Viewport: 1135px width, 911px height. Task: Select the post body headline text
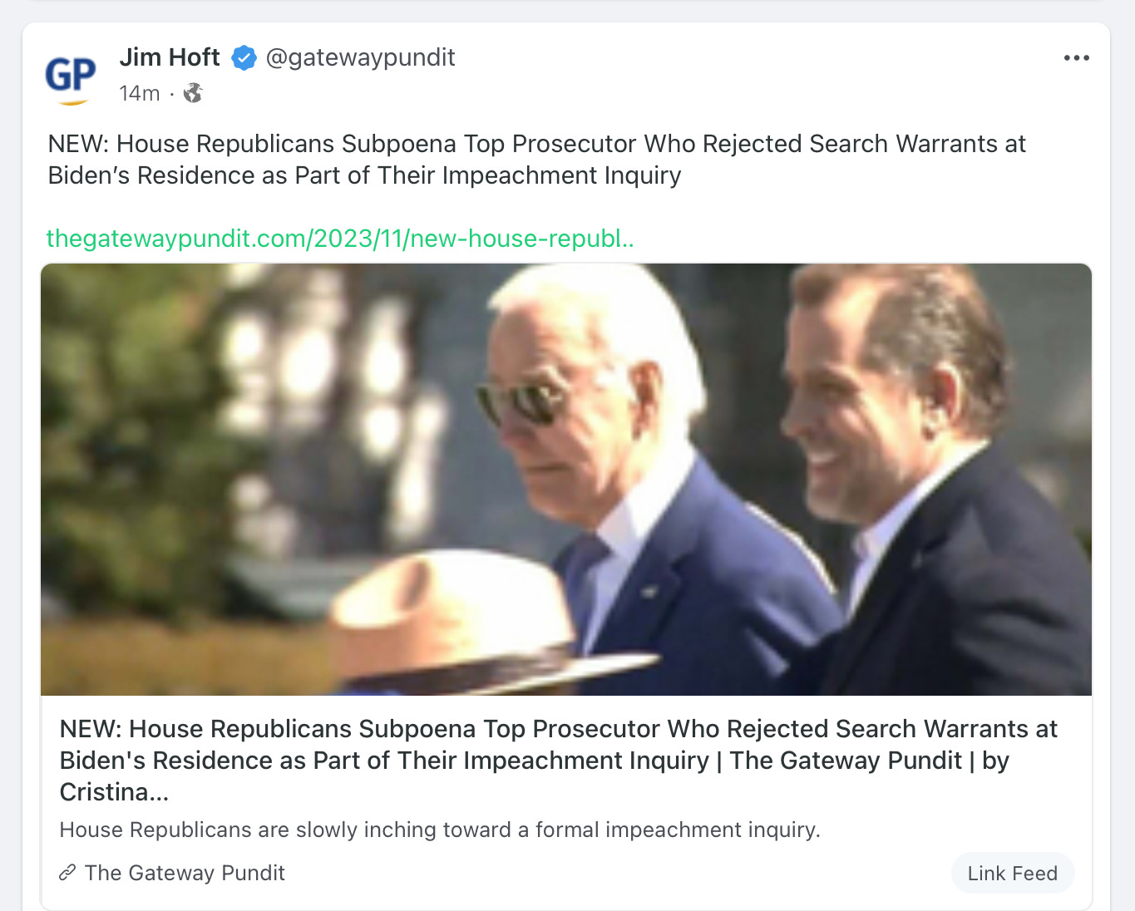[536, 160]
